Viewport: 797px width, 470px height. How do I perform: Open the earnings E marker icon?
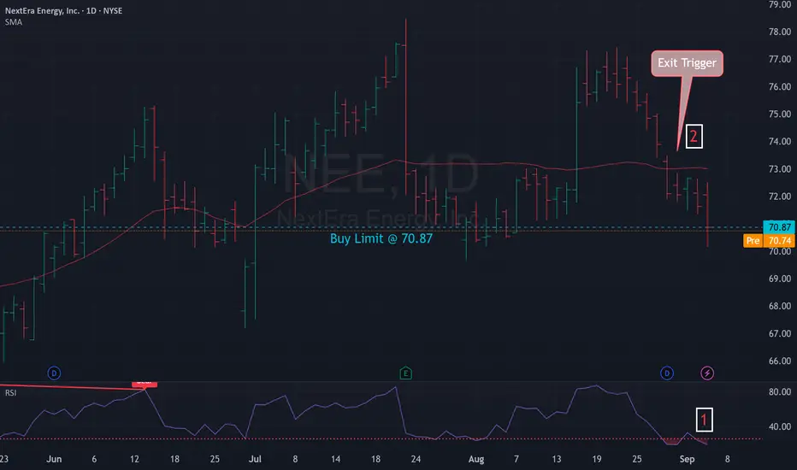pos(405,373)
